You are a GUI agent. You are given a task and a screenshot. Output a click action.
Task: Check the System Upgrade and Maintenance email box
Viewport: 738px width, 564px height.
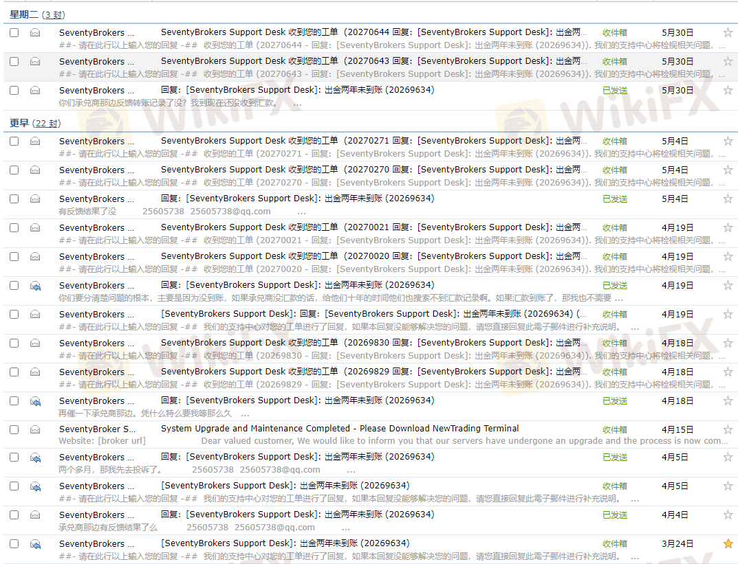[x=14, y=429]
